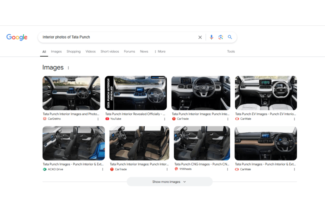
Task: Switch to the Images tab
Action: click(56, 52)
